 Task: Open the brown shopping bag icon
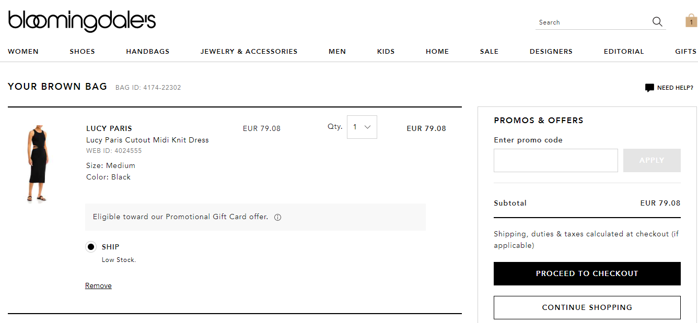click(x=691, y=20)
